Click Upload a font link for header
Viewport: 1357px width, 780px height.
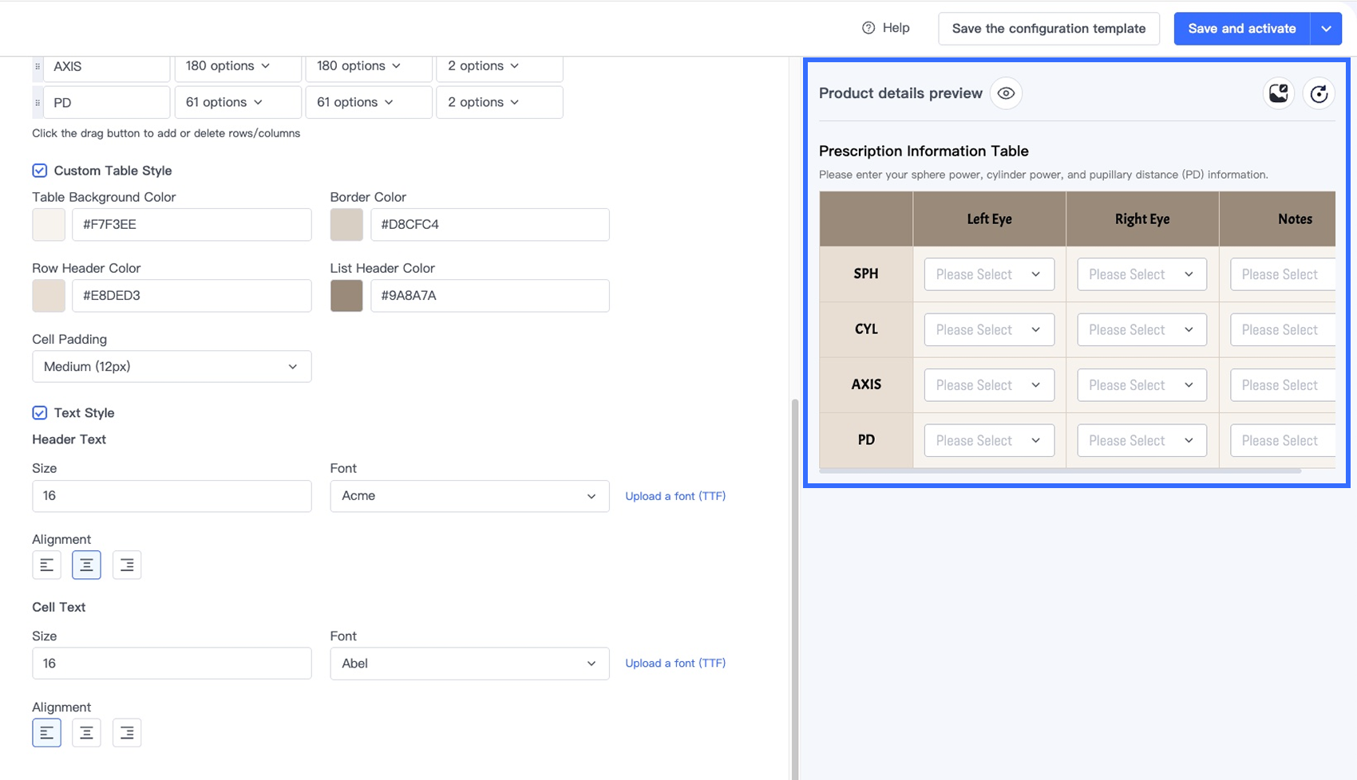(675, 496)
